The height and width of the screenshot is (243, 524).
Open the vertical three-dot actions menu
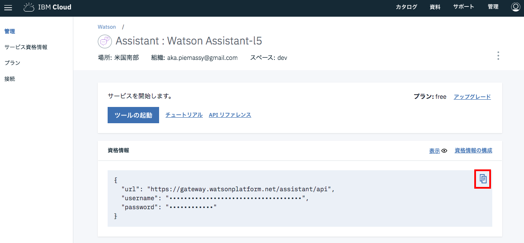click(498, 56)
